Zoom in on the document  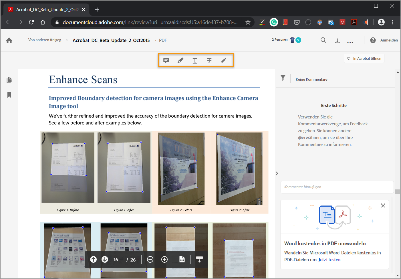click(x=164, y=260)
